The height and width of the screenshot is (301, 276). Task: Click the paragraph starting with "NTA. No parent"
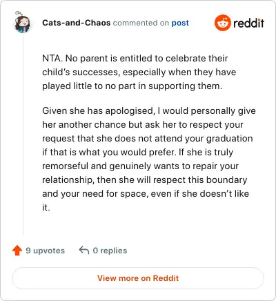(139, 72)
